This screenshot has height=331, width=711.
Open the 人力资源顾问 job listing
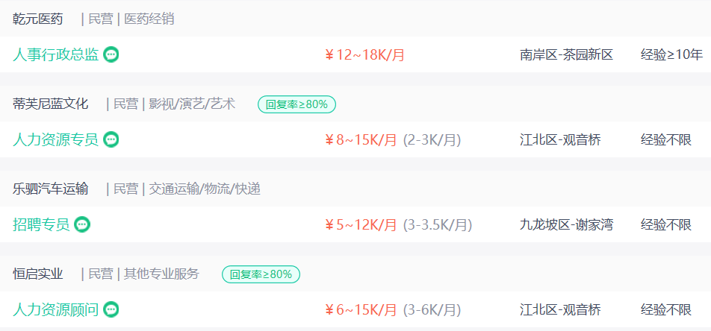click(x=55, y=309)
